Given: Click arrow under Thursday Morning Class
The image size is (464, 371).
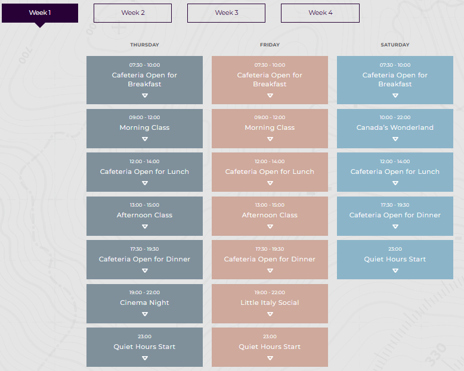Looking at the screenshot, I should [x=144, y=139].
